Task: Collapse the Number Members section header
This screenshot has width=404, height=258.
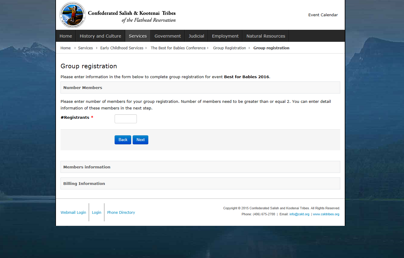Action: pyautogui.click(x=83, y=88)
